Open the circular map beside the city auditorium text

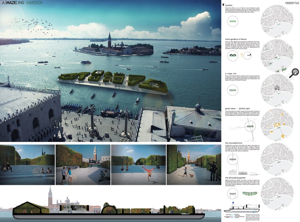click(x=277, y=159)
